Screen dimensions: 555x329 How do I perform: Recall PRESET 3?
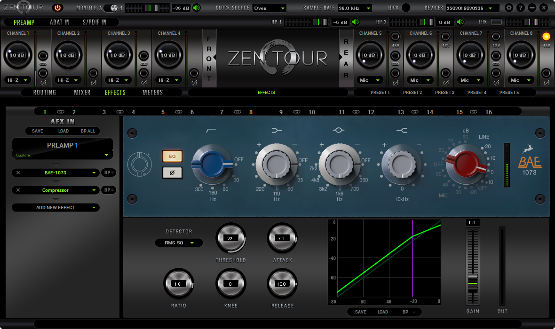point(444,92)
